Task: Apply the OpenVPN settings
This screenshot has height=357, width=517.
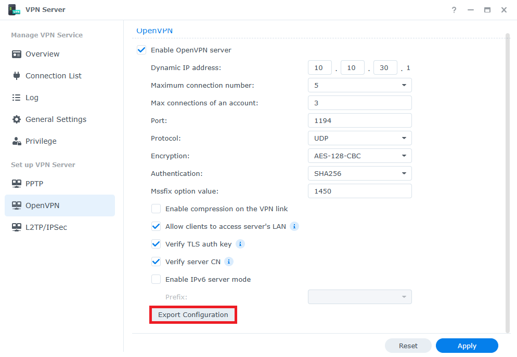Action: click(x=467, y=346)
